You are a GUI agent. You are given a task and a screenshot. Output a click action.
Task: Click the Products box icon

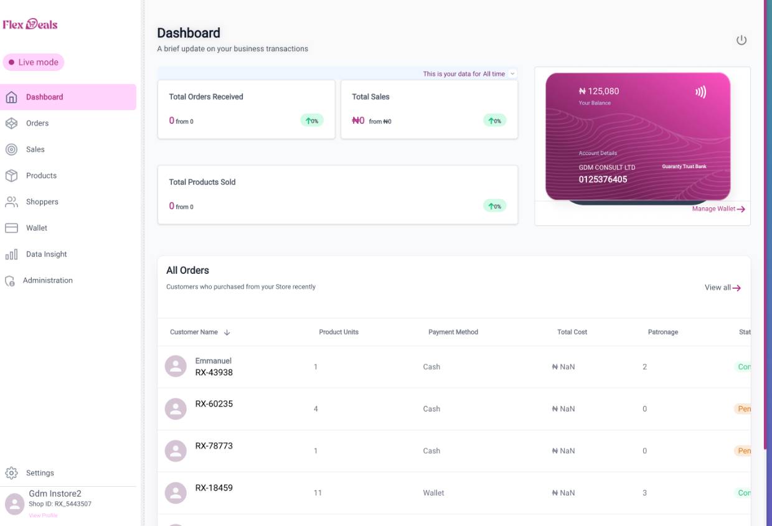coord(11,176)
